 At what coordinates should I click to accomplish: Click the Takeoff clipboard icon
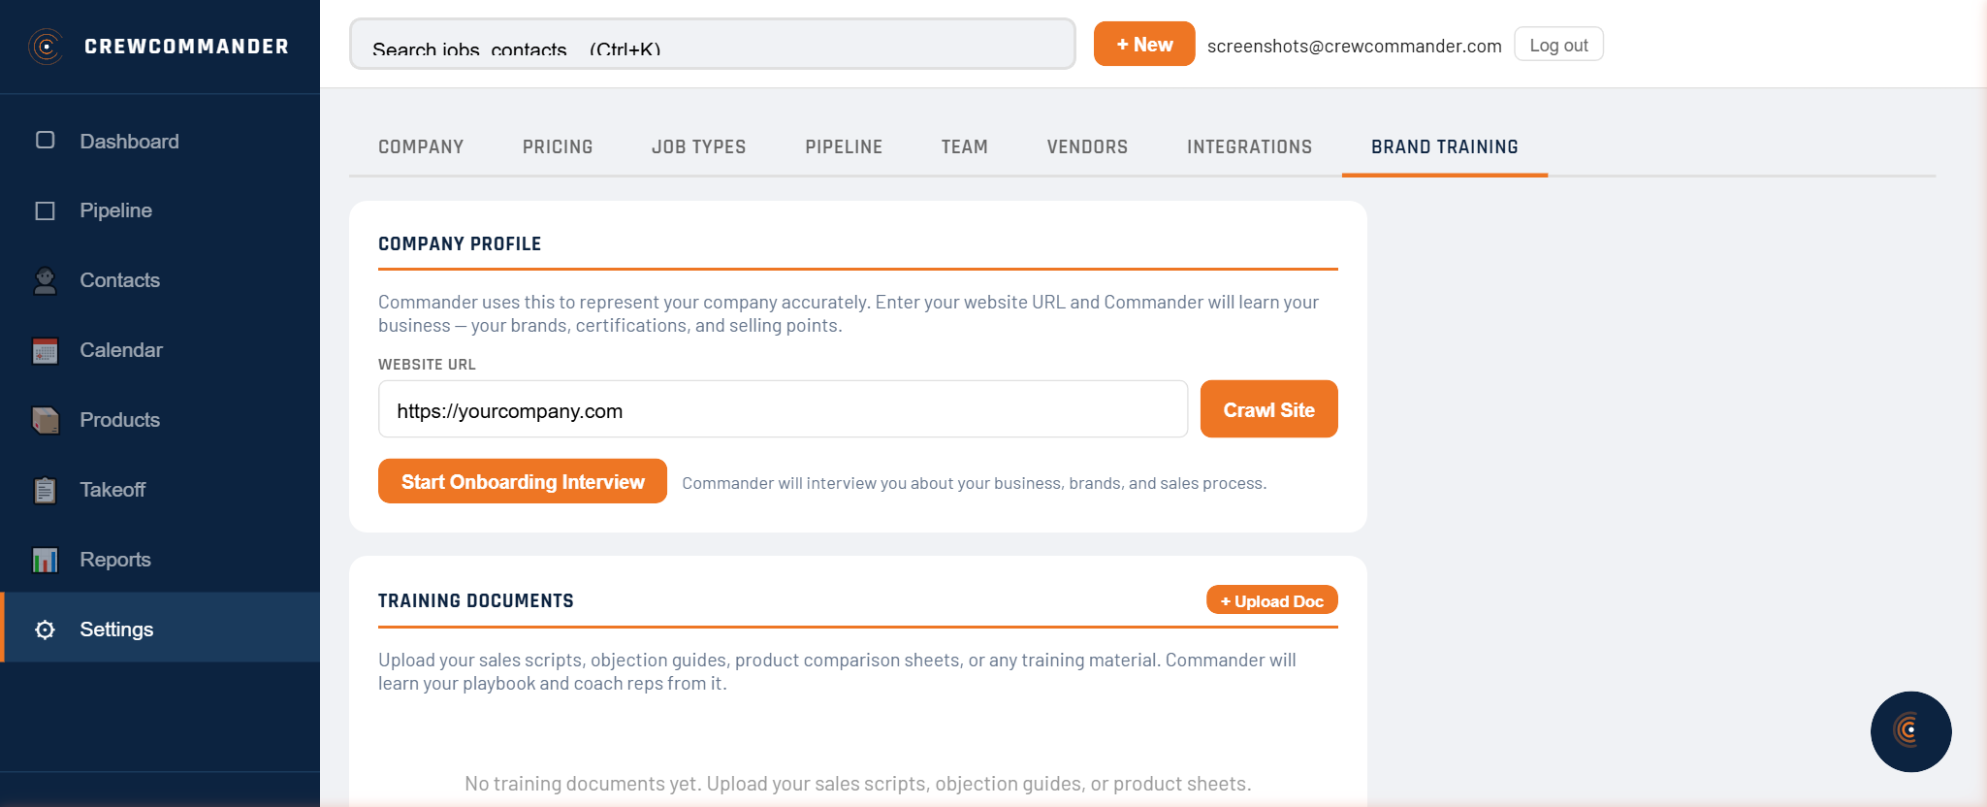tap(45, 490)
